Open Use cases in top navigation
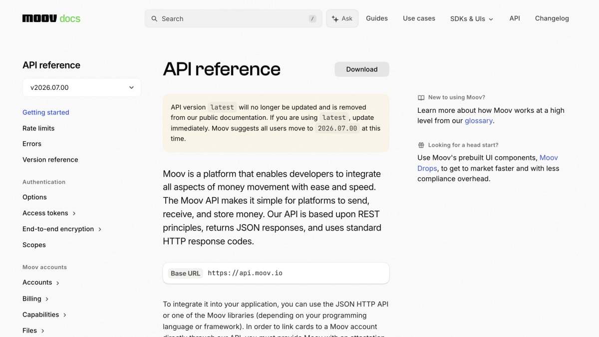This screenshot has width=599, height=337. [419, 18]
